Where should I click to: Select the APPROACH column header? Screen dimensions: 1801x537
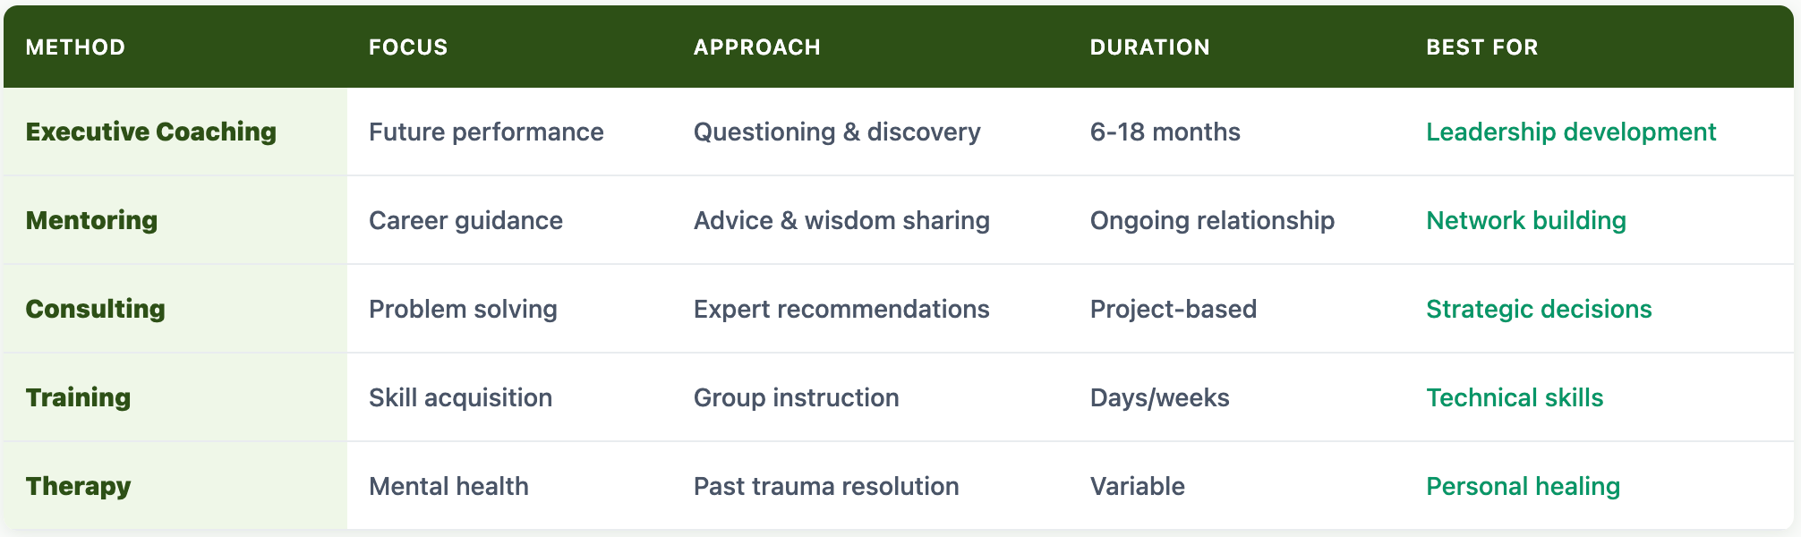pyautogui.click(x=757, y=47)
